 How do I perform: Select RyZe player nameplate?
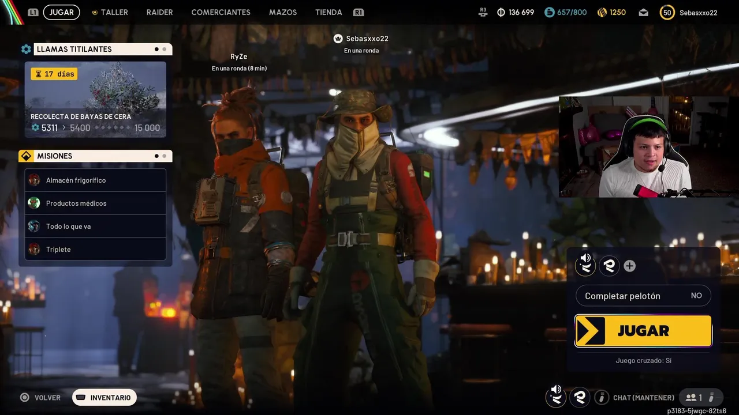click(239, 56)
